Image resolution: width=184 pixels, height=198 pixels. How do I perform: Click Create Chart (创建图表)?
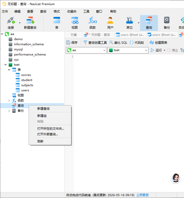[x=158, y=42]
